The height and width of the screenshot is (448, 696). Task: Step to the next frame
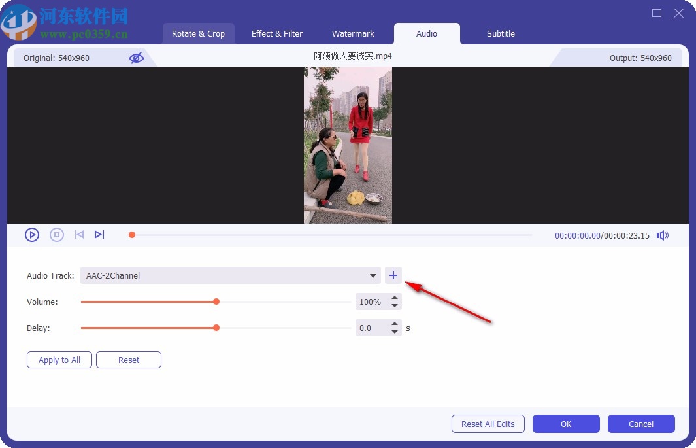click(99, 234)
